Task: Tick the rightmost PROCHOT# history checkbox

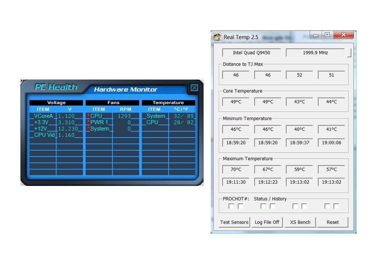Action: [x=336, y=206]
